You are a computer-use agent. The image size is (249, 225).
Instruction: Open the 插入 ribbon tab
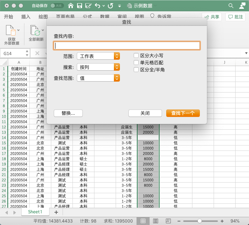[x=26, y=17]
